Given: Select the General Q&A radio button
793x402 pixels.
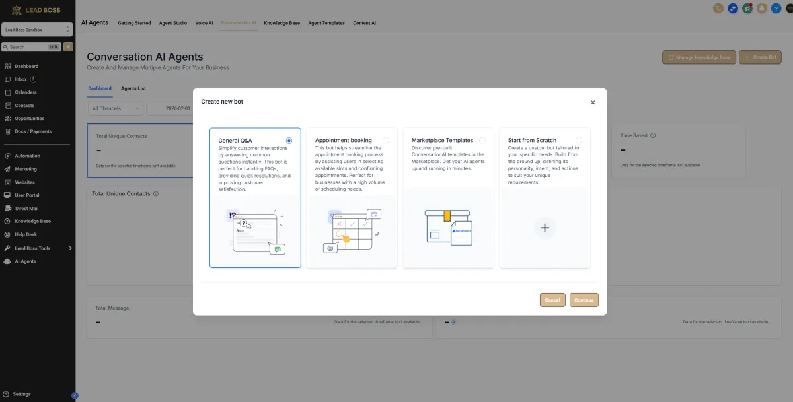Looking at the screenshot, I should (x=289, y=141).
